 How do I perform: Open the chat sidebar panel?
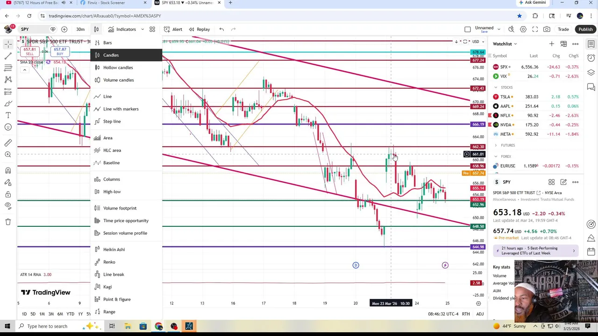(591, 87)
